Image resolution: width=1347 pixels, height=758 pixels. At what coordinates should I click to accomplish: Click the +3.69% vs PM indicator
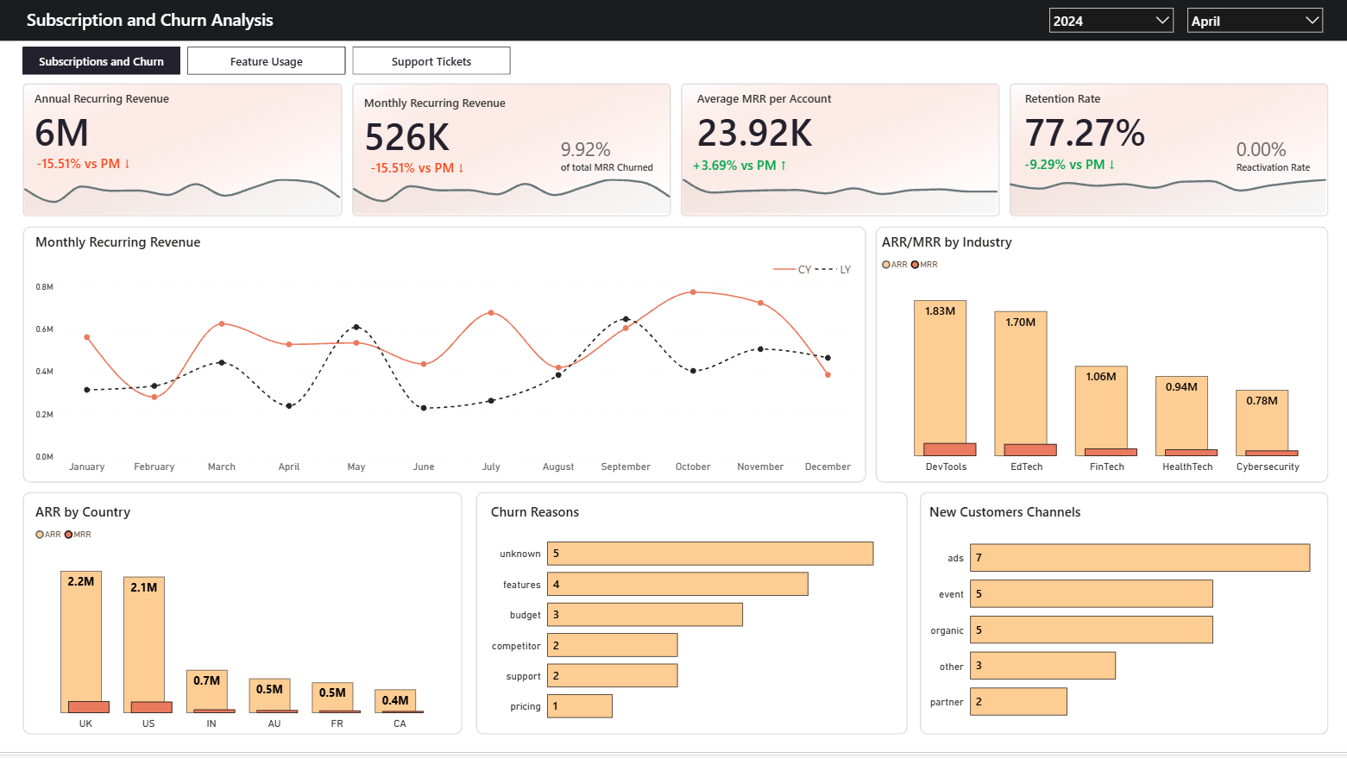tap(740, 166)
